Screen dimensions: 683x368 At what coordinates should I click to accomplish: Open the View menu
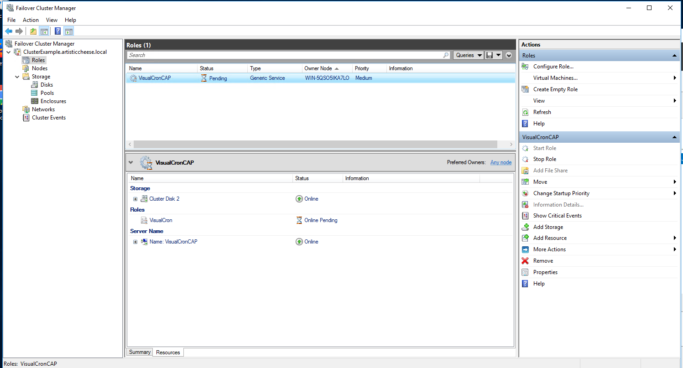[52, 20]
